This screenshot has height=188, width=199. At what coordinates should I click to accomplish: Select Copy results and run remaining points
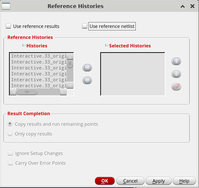(10, 124)
